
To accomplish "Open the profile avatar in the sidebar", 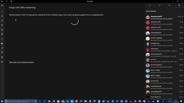I will [2, 11].
